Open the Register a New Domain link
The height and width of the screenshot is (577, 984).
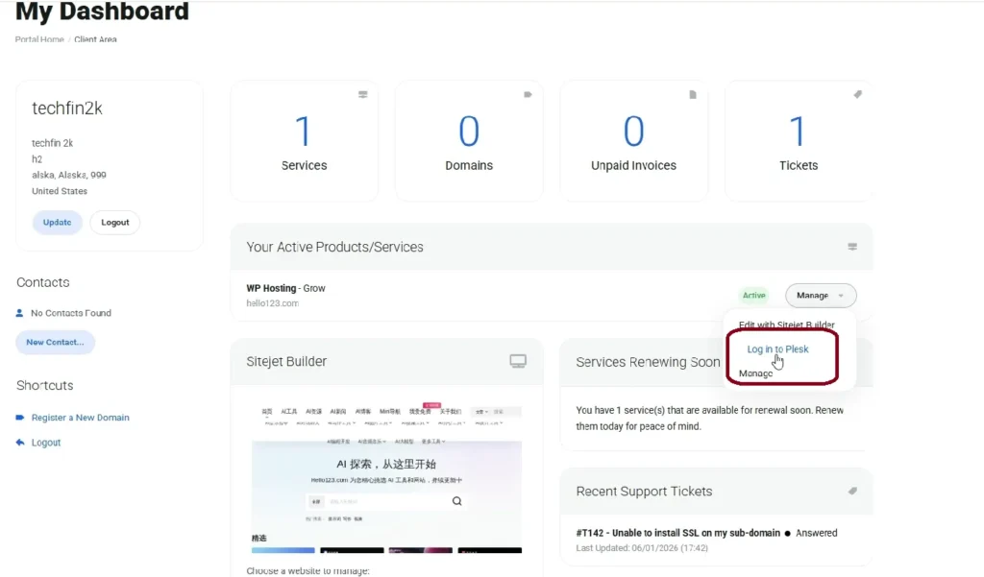[81, 418]
